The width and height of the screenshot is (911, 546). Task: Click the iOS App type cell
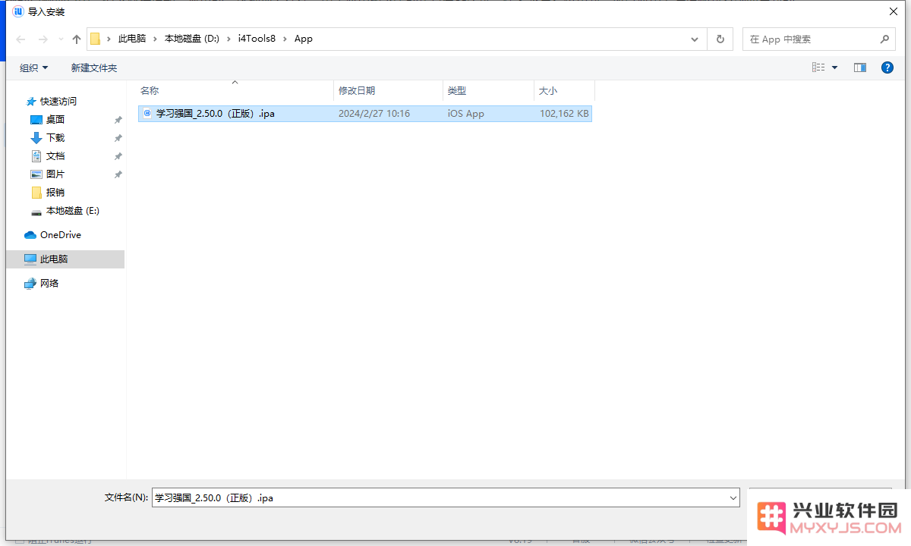[466, 114]
